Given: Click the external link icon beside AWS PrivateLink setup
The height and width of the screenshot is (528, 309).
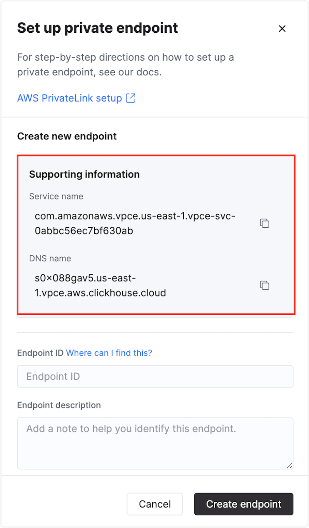Looking at the screenshot, I should pyautogui.click(x=131, y=98).
